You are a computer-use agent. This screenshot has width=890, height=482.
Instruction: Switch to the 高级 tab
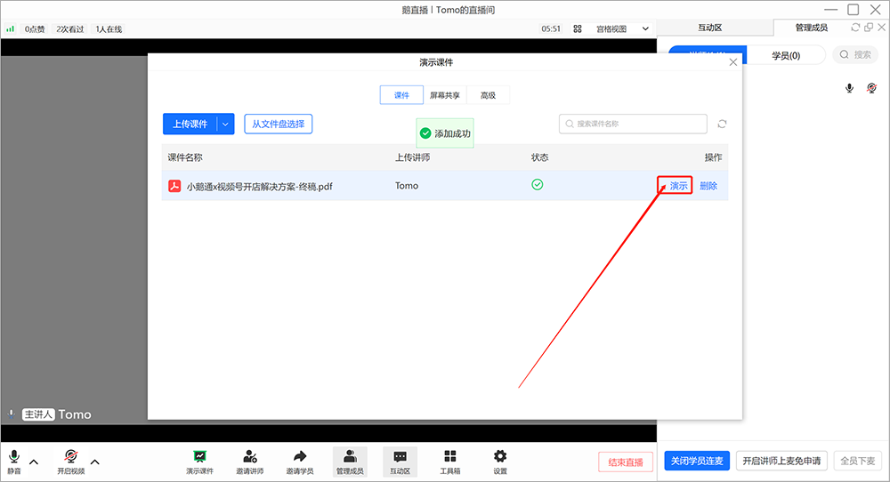pos(488,95)
